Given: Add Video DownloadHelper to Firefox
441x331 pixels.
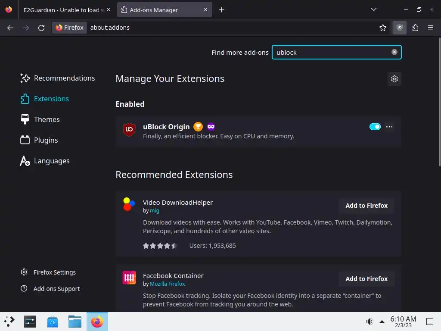Looking at the screenshot, I should (x=366, y=206).
